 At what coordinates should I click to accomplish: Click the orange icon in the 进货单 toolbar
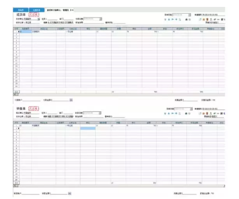coord(204,19)
